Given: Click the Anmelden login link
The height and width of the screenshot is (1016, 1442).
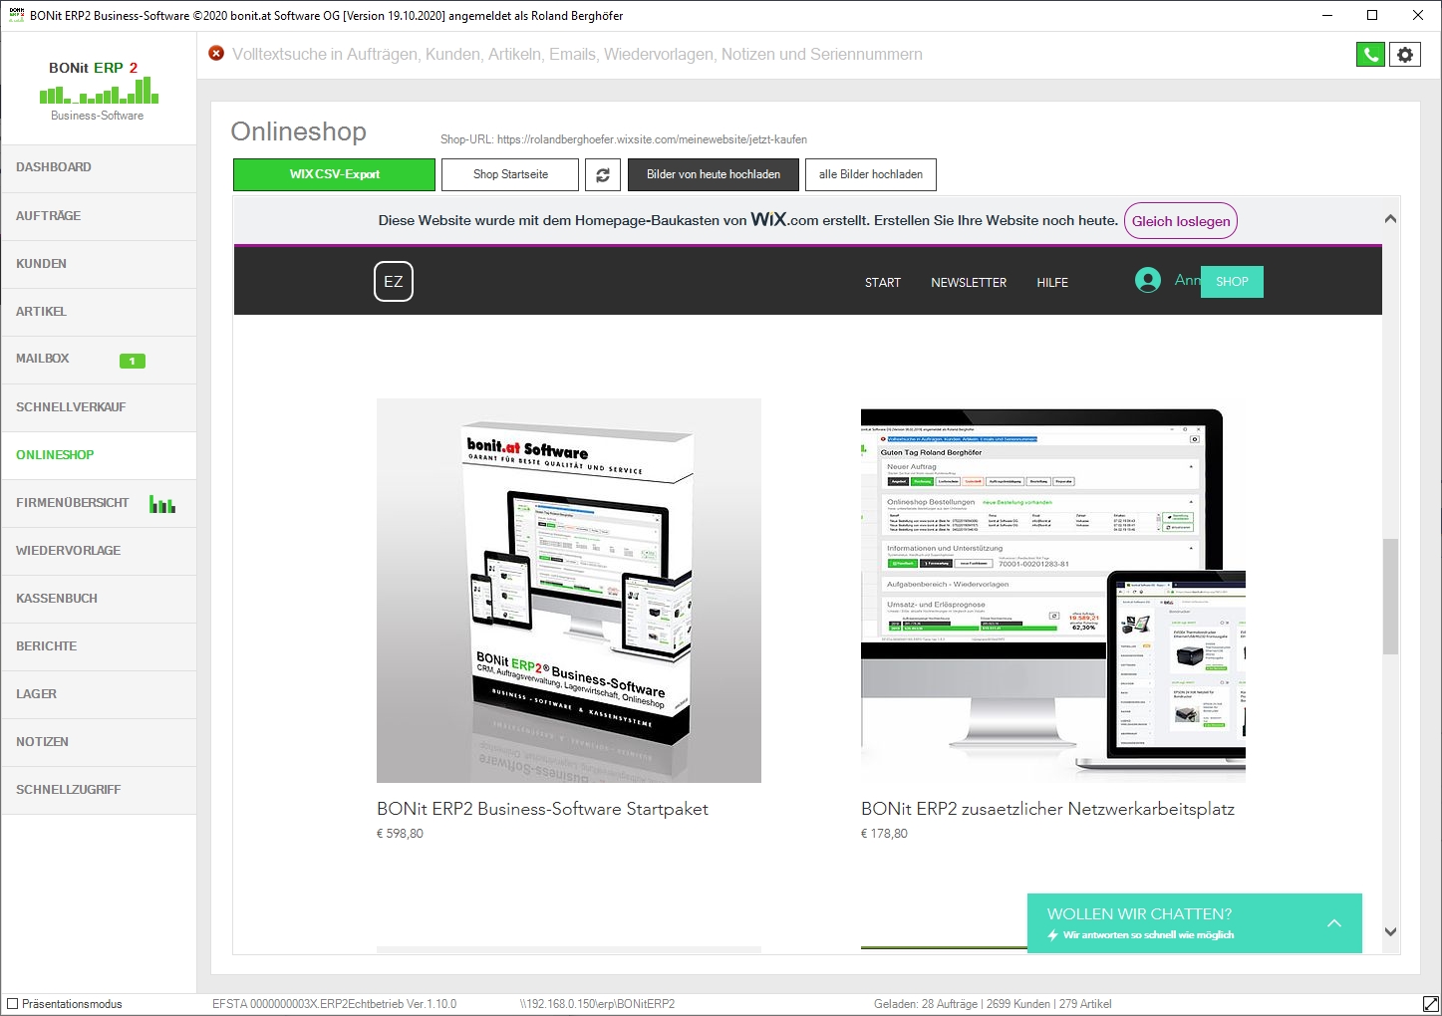Looking at the screenshot, I should pos(1187,281).
